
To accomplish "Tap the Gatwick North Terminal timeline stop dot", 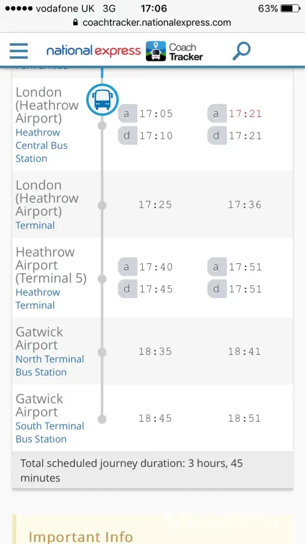I will [x=102, y=353].
